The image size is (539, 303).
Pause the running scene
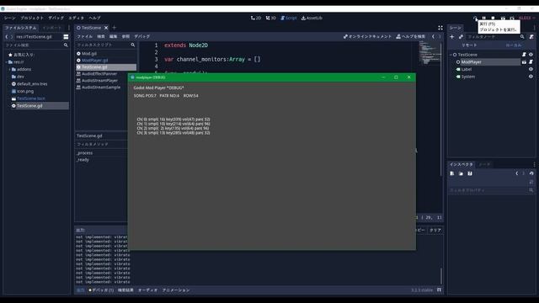(x=484, y=19)
